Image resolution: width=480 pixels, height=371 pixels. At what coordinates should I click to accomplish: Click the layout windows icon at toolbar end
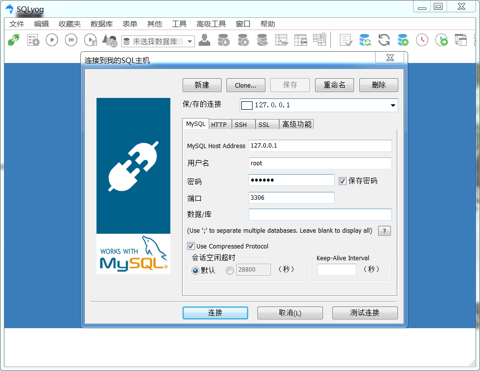coord(461,40)
